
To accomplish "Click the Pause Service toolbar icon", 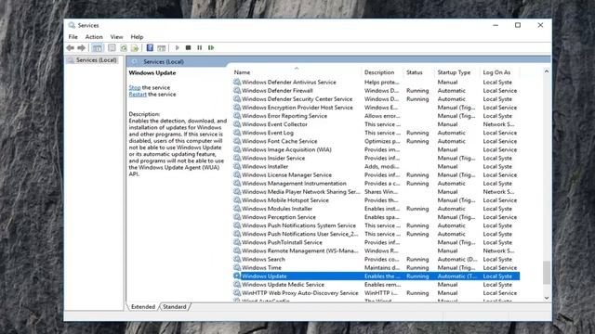I will pyautogui.click(x=200, y=47).
